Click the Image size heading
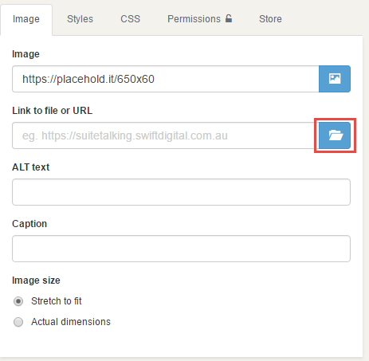 click(36, 281)
